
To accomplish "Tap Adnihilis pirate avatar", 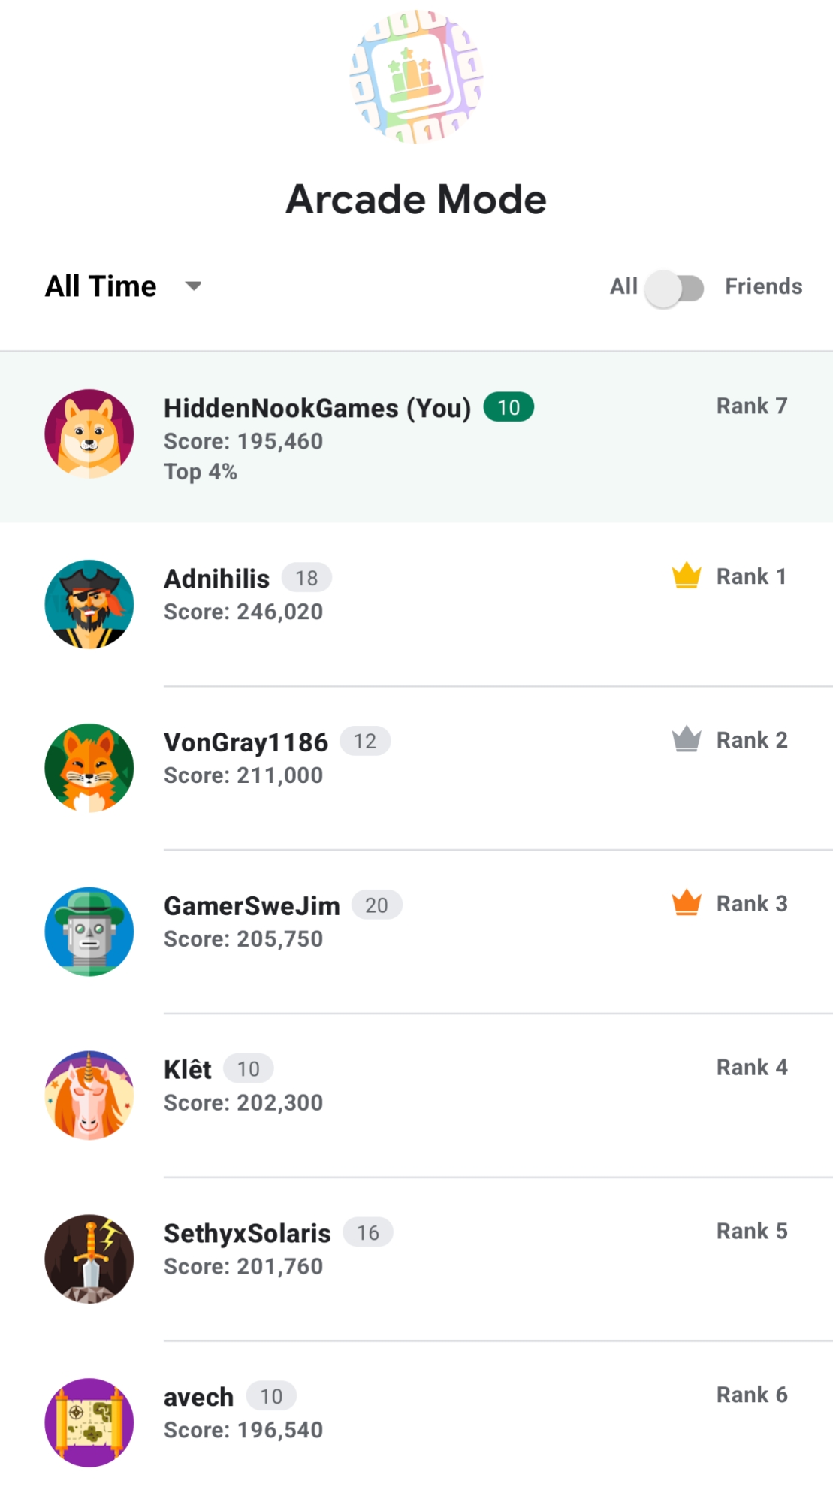I will tap(89, 604).
